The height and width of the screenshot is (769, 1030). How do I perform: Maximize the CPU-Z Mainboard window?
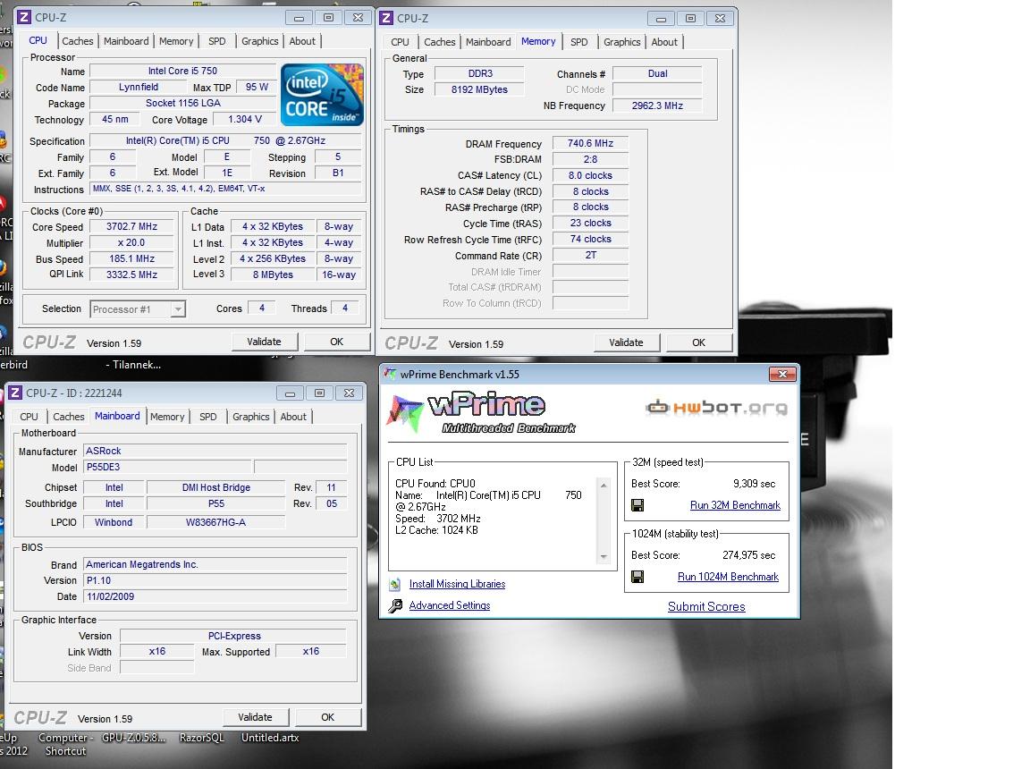click(x=319, y=393)
